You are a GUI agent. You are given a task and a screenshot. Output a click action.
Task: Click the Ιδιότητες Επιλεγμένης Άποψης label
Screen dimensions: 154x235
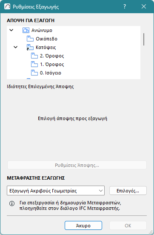(40, 86)
